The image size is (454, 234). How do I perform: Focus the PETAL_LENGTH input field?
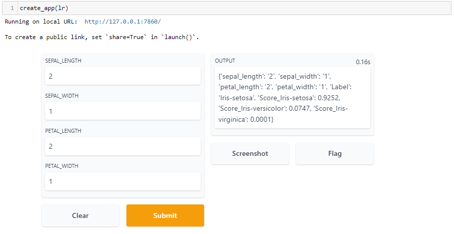(123, 146)
